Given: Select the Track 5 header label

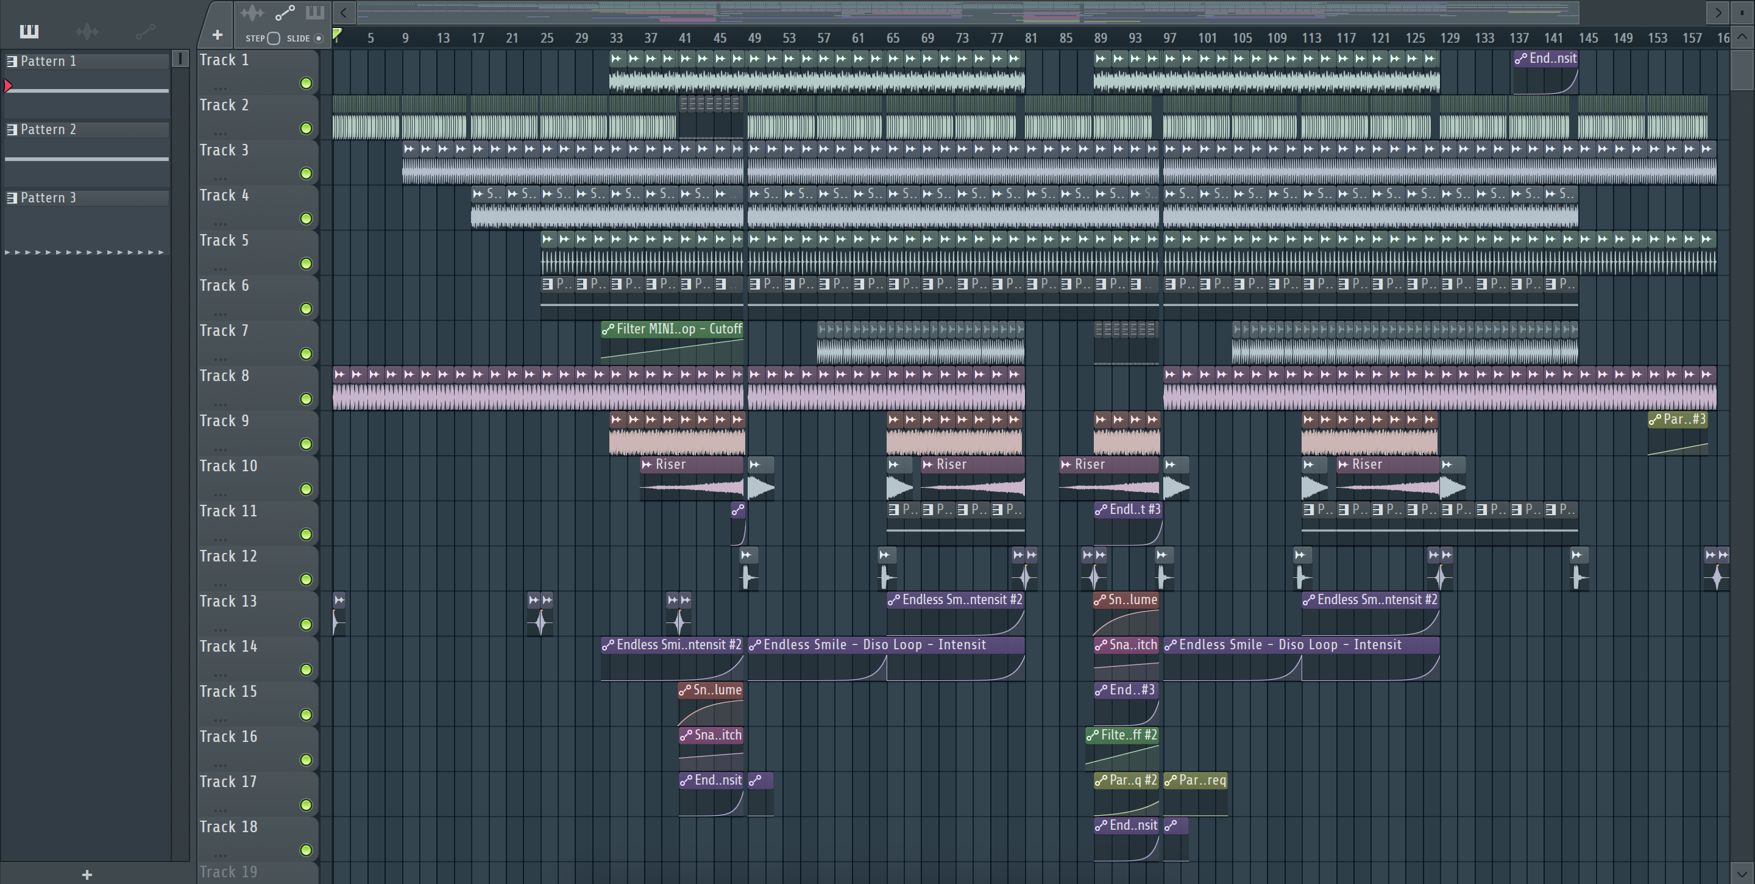Looking at the screenshot, I should (x=224, y=241).
